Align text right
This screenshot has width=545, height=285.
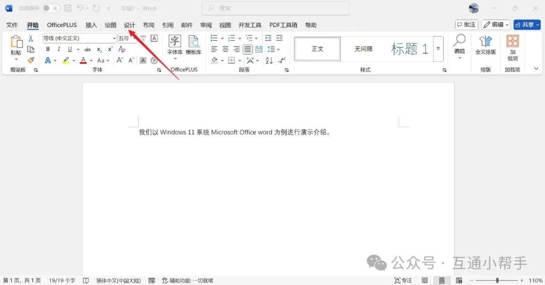(x=236, y=49)
